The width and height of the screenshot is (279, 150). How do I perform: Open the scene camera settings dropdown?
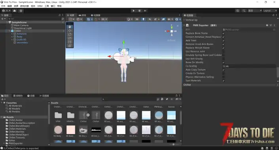(x=170, y=19)
